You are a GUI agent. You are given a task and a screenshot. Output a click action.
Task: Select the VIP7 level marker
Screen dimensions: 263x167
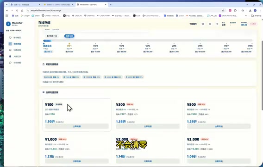pyautogui.click(x=226, y=46)
